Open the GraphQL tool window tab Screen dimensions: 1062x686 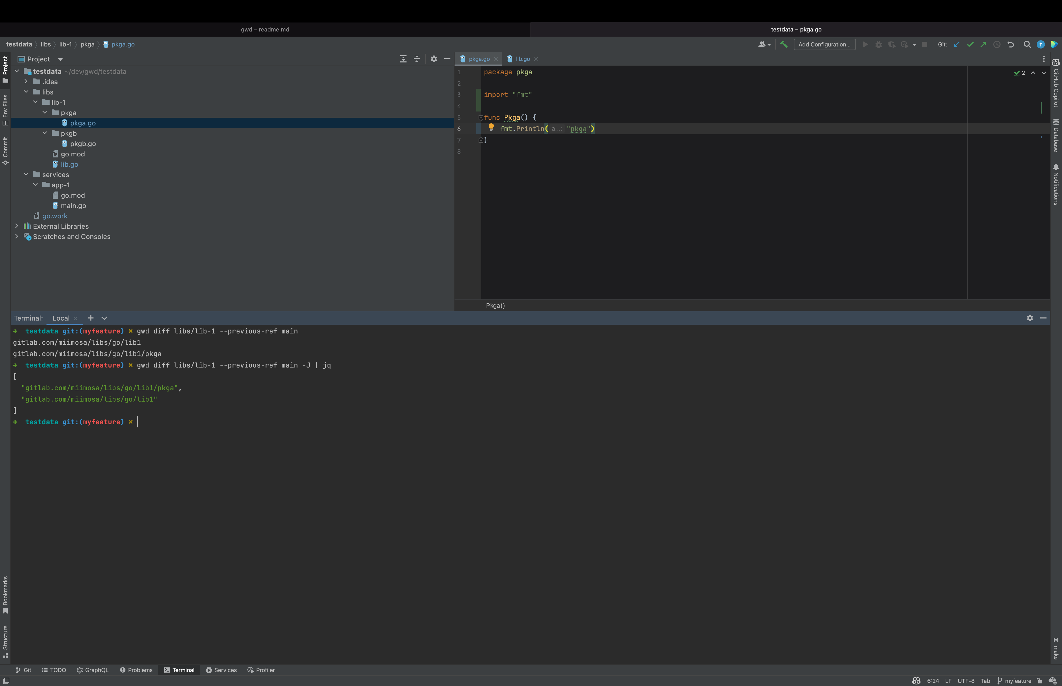(92, 670)
